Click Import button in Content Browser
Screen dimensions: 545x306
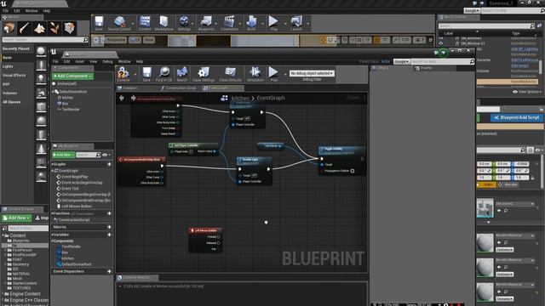point(42,218)
